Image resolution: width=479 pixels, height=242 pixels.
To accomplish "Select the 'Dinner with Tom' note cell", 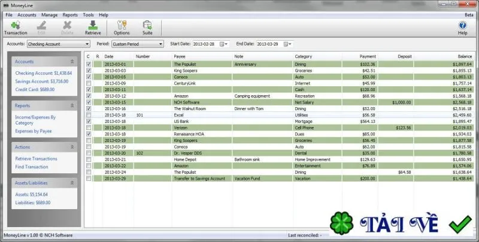I will point(263,109).
